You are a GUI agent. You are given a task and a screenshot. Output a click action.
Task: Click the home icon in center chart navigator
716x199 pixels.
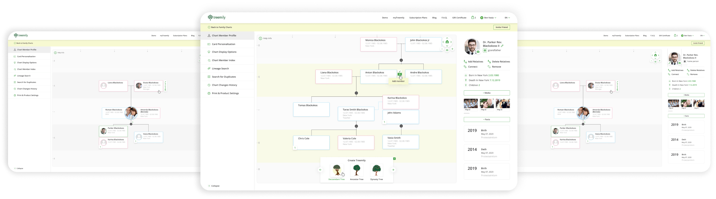click(447, 42)
